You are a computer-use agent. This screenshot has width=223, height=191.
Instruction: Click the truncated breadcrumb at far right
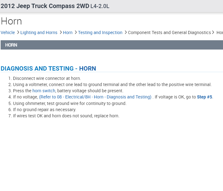tap(220, 33)
